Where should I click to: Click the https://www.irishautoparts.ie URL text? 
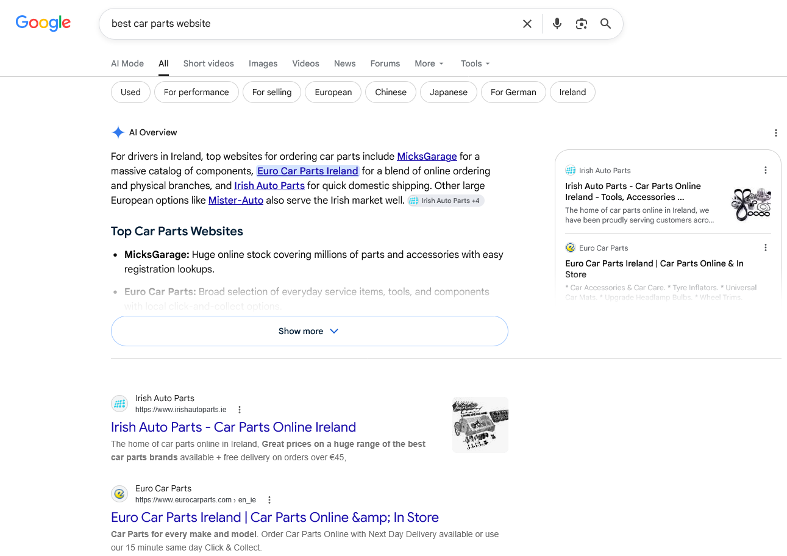coord(181,410)
